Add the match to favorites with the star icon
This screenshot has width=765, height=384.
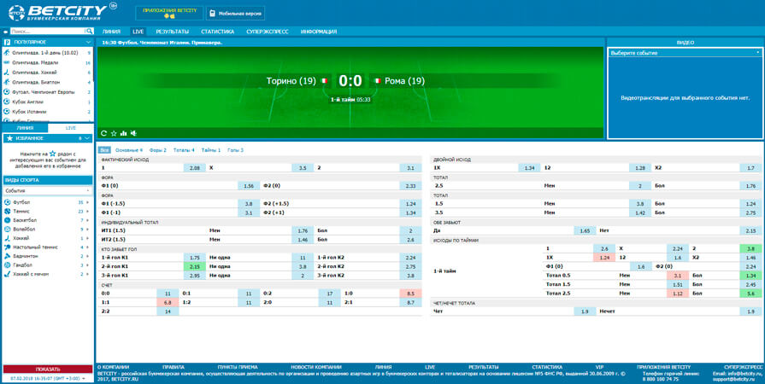click(114, 133)
